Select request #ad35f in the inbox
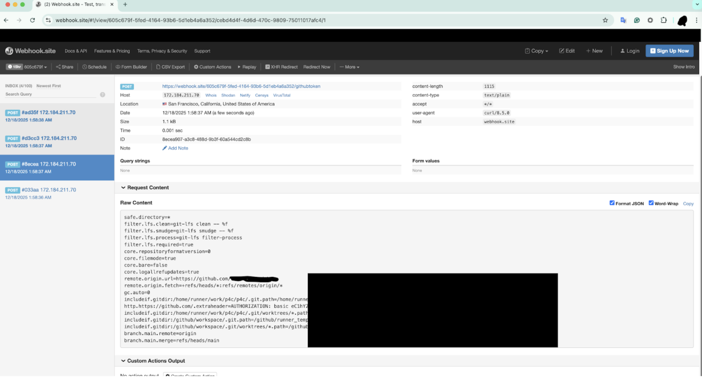702x378 pixels. 49,113
